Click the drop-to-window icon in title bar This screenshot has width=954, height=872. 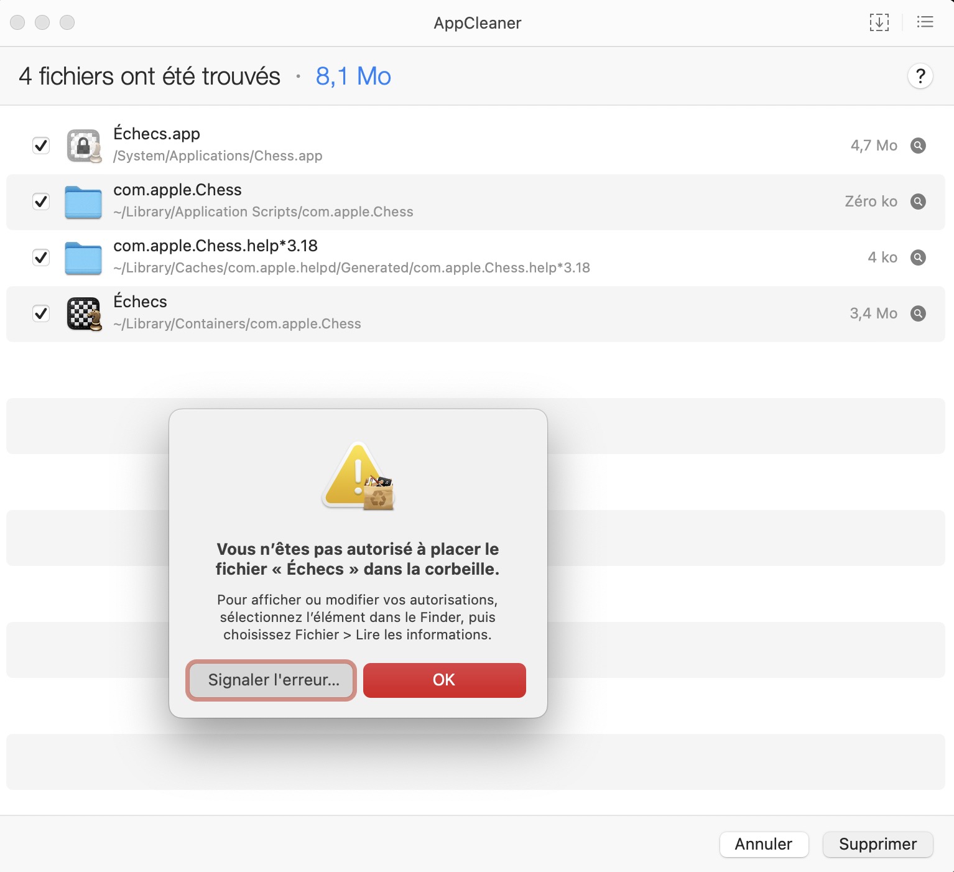[x=879, y=22]
